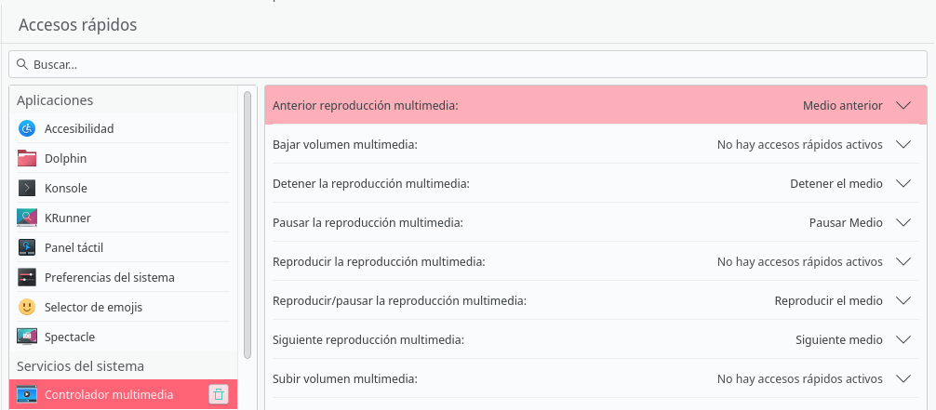Click the Detener el medio shortcut label
Screen dimensions: 936x410
[836, 184]
